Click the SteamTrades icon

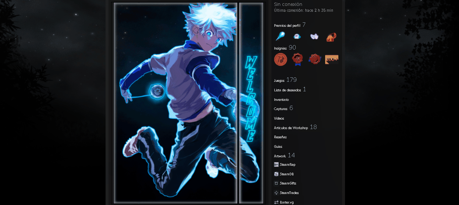pyautogui.click(x=276, y=193)
